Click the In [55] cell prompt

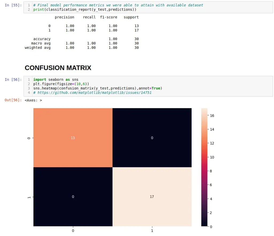point(13,5)
